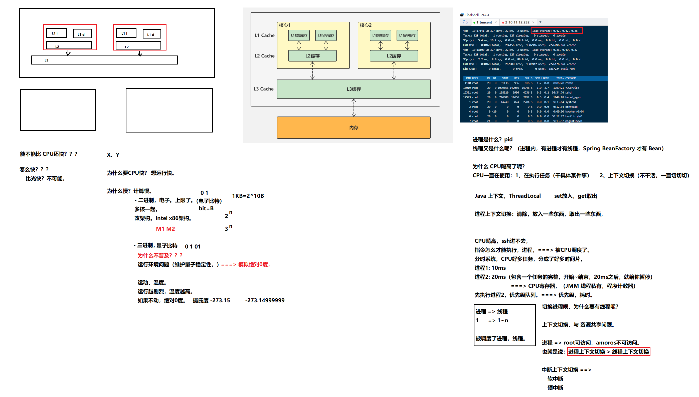The width and height of the screenshot is (699, 397).
Task: Click the 'COMMAND' column header
Action: (x=570, y=78)
